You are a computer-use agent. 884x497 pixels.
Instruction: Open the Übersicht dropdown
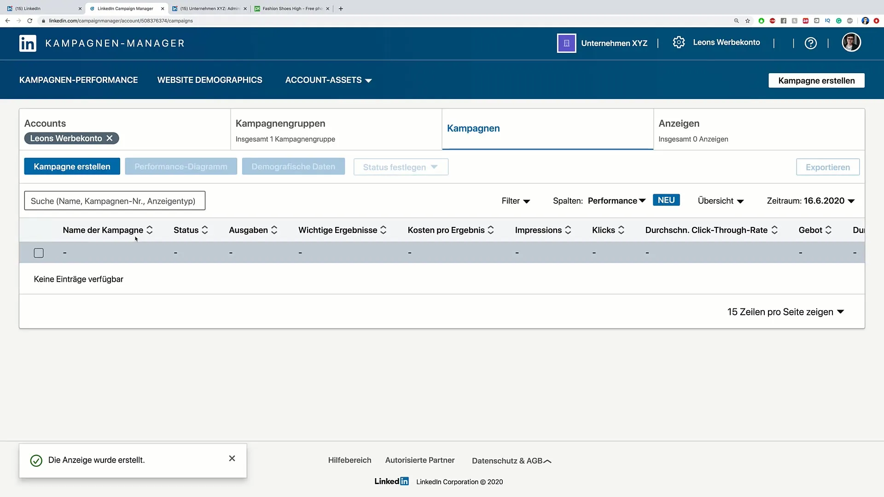(721, 201)
